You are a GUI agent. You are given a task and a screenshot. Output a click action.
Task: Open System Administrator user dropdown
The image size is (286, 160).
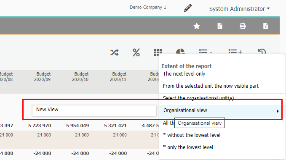point(240,9)
